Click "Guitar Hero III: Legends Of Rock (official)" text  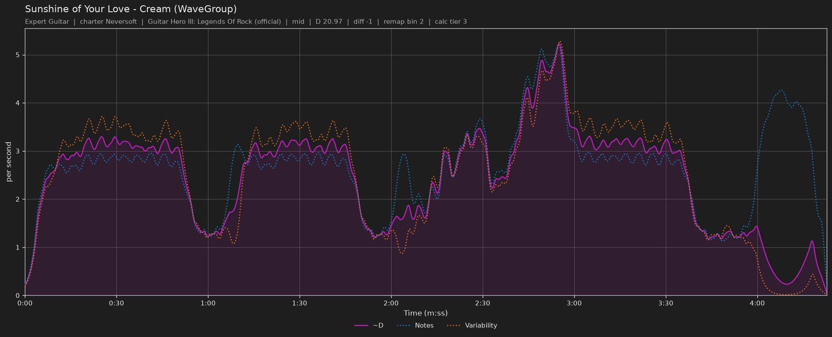214,22
